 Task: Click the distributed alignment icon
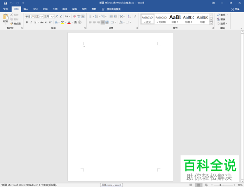pyautogui.click(x=107, y=22)
